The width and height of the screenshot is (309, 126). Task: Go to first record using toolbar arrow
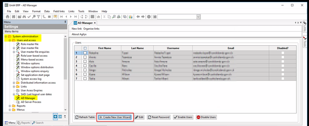click(x=62, y=17)
